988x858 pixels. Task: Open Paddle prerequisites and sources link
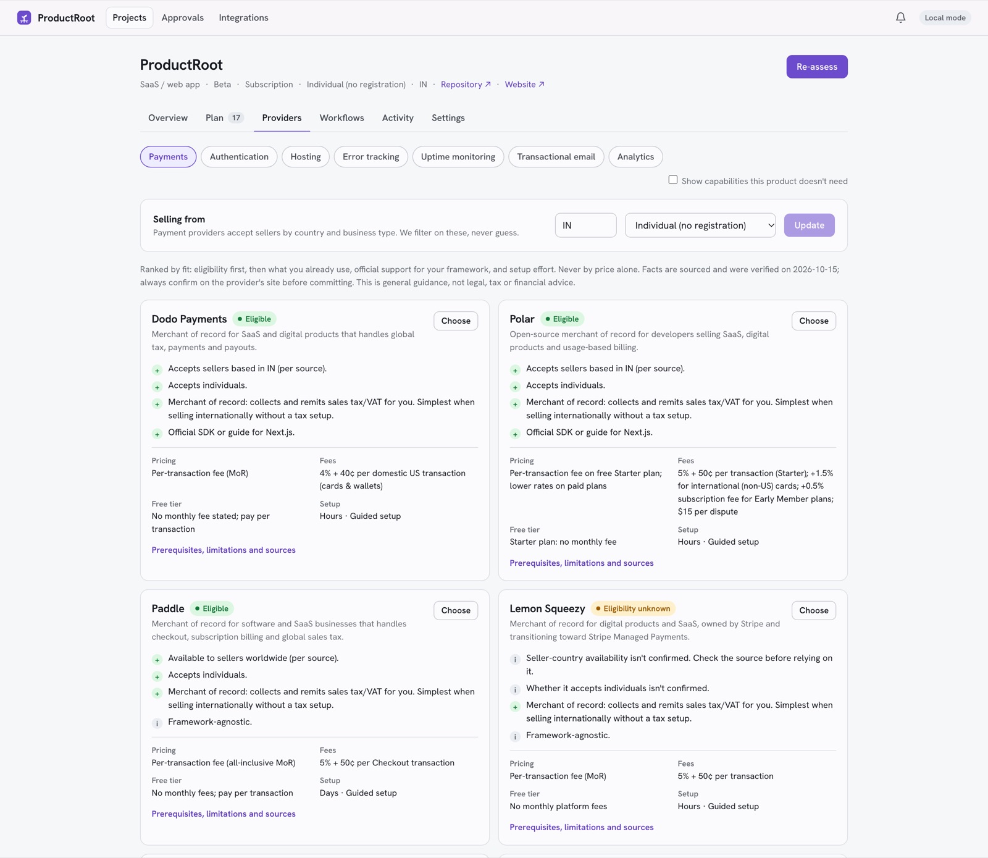[x=224, y=814]
